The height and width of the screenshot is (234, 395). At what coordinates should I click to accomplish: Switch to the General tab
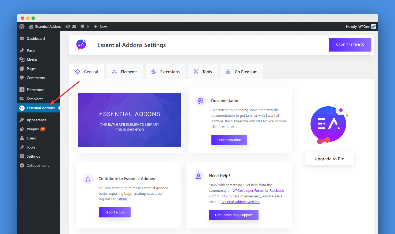pos(86,72)
